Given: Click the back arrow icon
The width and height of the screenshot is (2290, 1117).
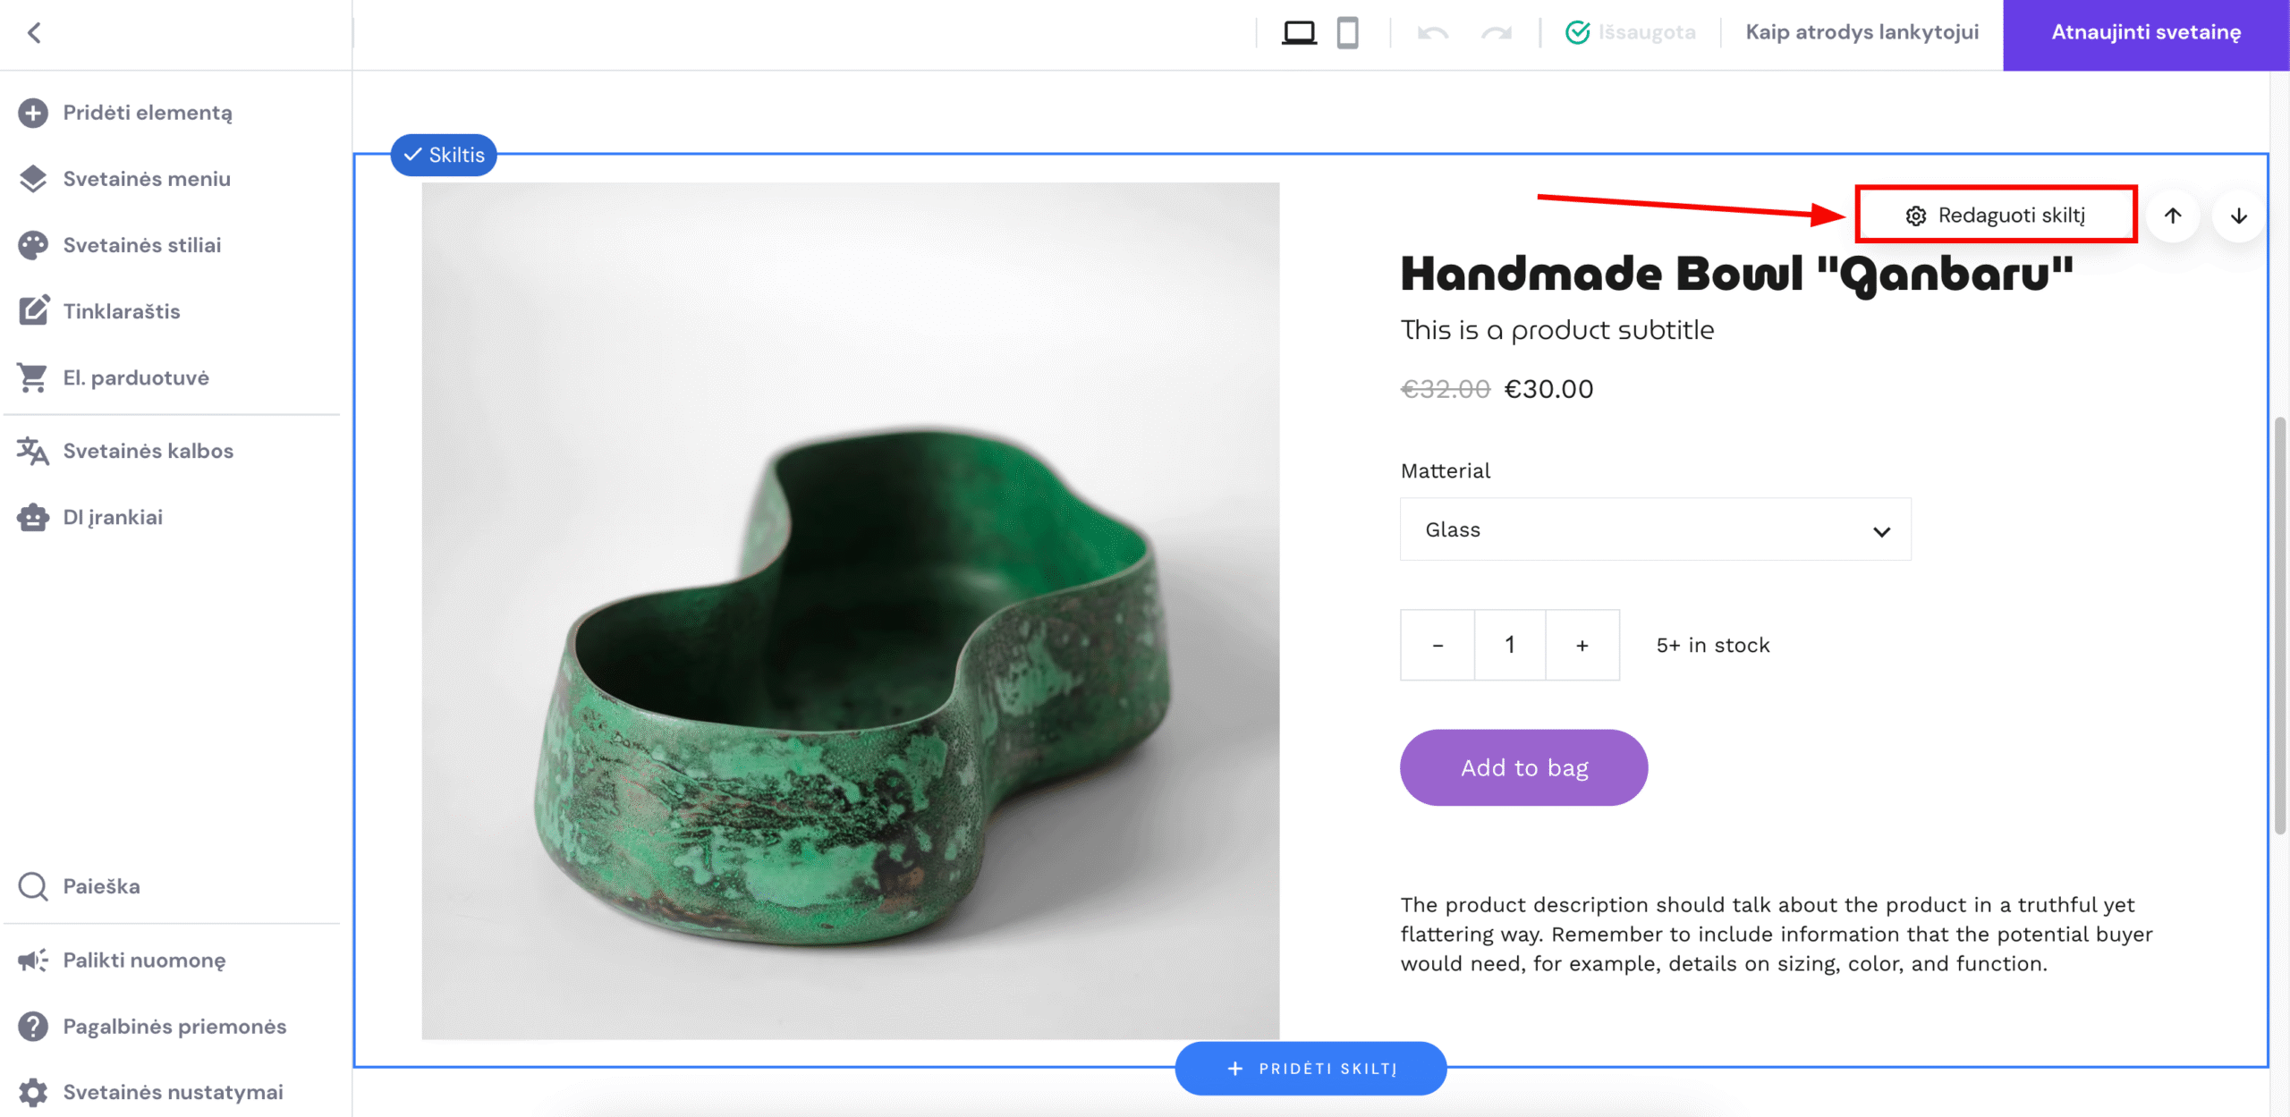Looking at the screenshot, I should point(34,33).
